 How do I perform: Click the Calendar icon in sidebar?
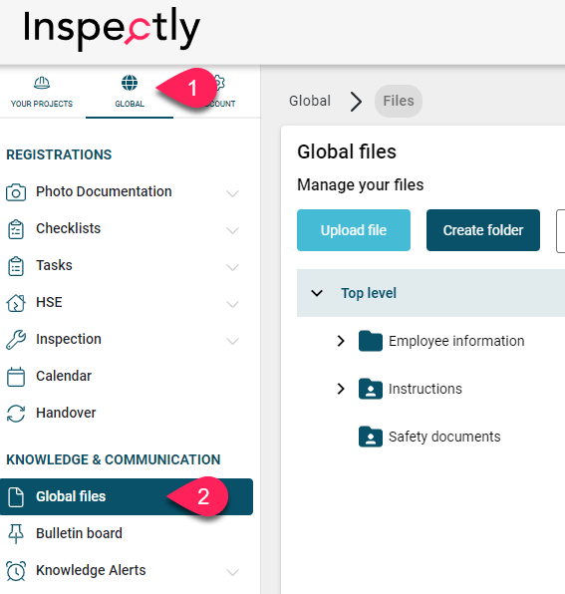(16, 377)
